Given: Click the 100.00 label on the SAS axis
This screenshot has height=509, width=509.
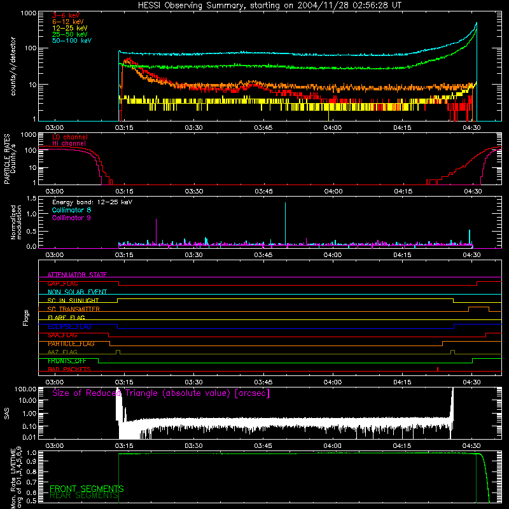Looking at the screenshot, I should [x=25, y=389].
